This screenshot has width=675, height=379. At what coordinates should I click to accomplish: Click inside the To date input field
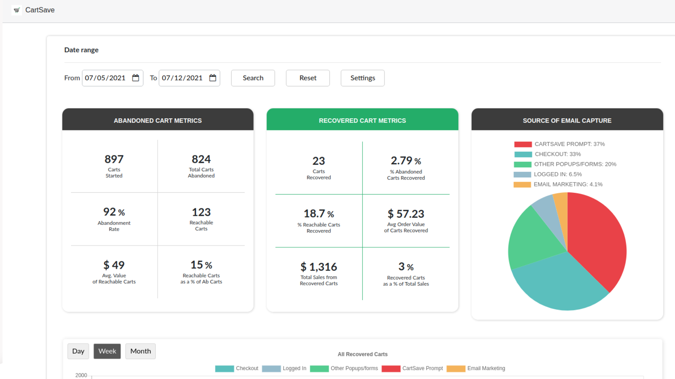pyautogui.click(x=181, y=78)
